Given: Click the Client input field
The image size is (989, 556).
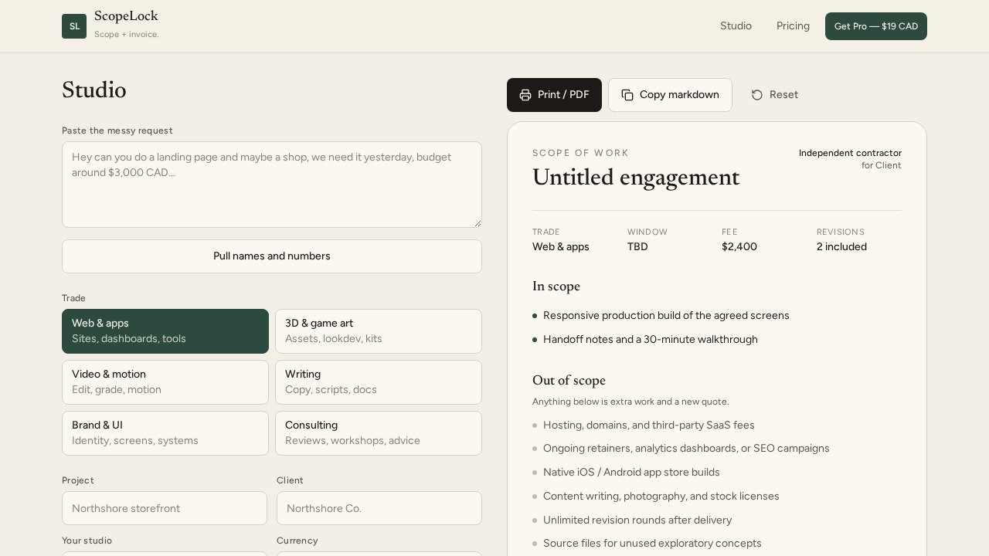Looking at the screenshot, I should click(x=379, y=508).
